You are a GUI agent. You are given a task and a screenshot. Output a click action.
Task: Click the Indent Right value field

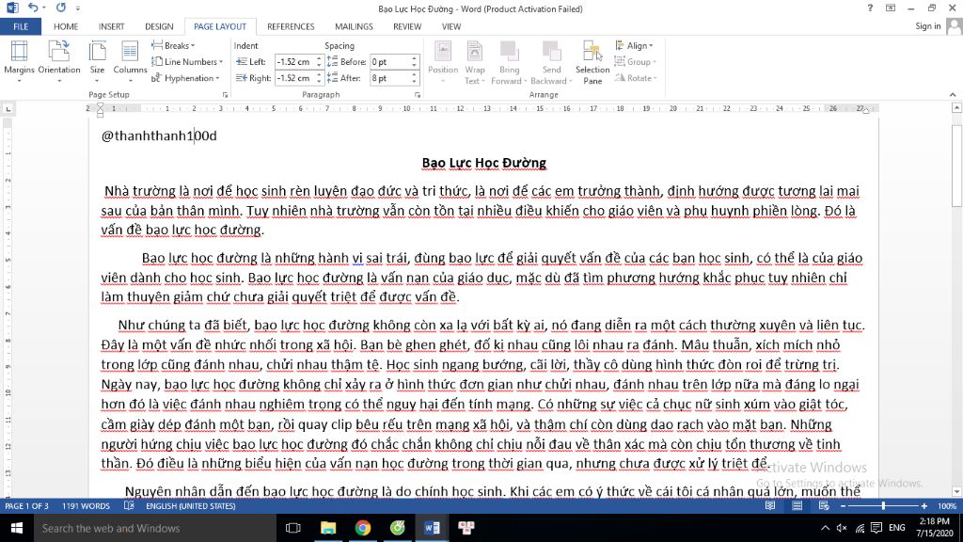click(294, 78)
